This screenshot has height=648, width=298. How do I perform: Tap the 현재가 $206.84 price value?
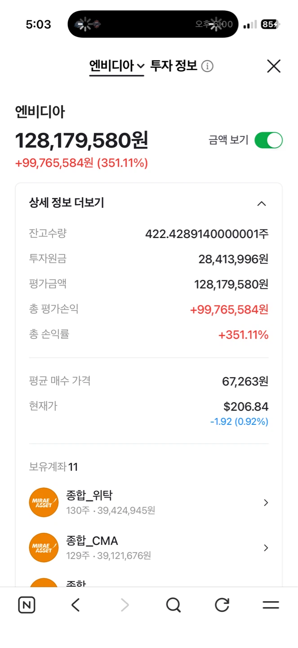[x=246, y=407]
